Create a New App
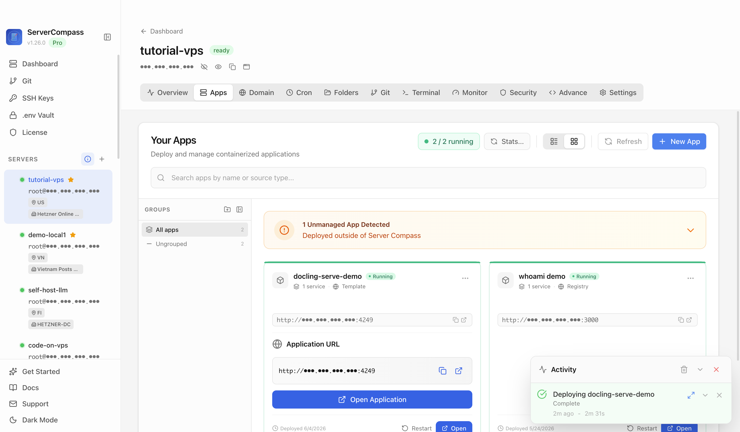 pos(679,142)
